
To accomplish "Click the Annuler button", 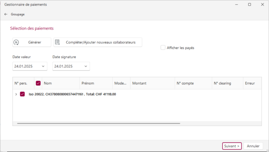I will pos(253,146).
